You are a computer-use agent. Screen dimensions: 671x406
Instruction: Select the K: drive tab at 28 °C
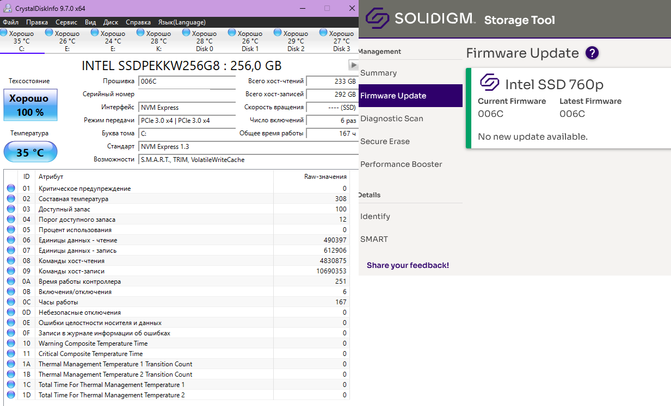pos(159,41)
